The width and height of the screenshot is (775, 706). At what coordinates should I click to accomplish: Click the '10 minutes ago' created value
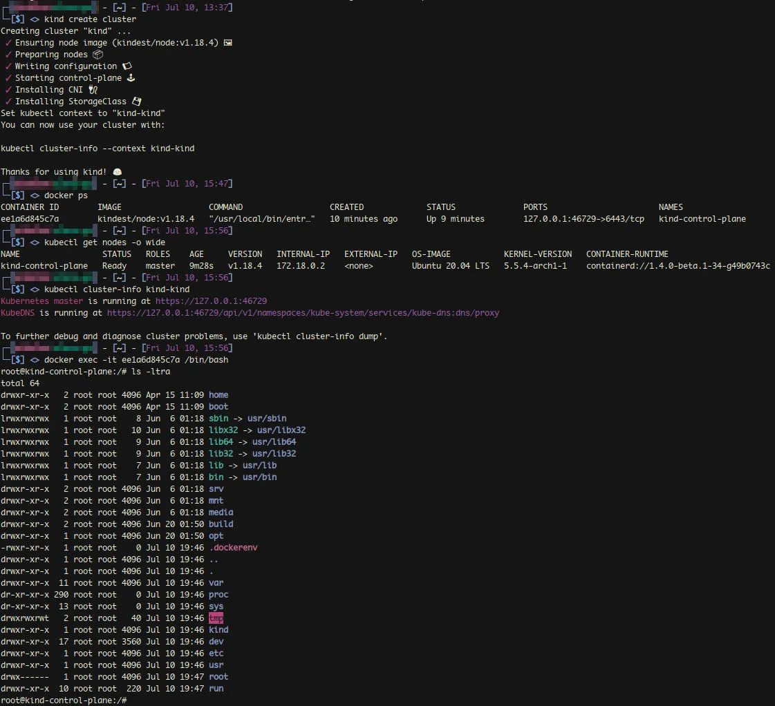tap(363, 219)
